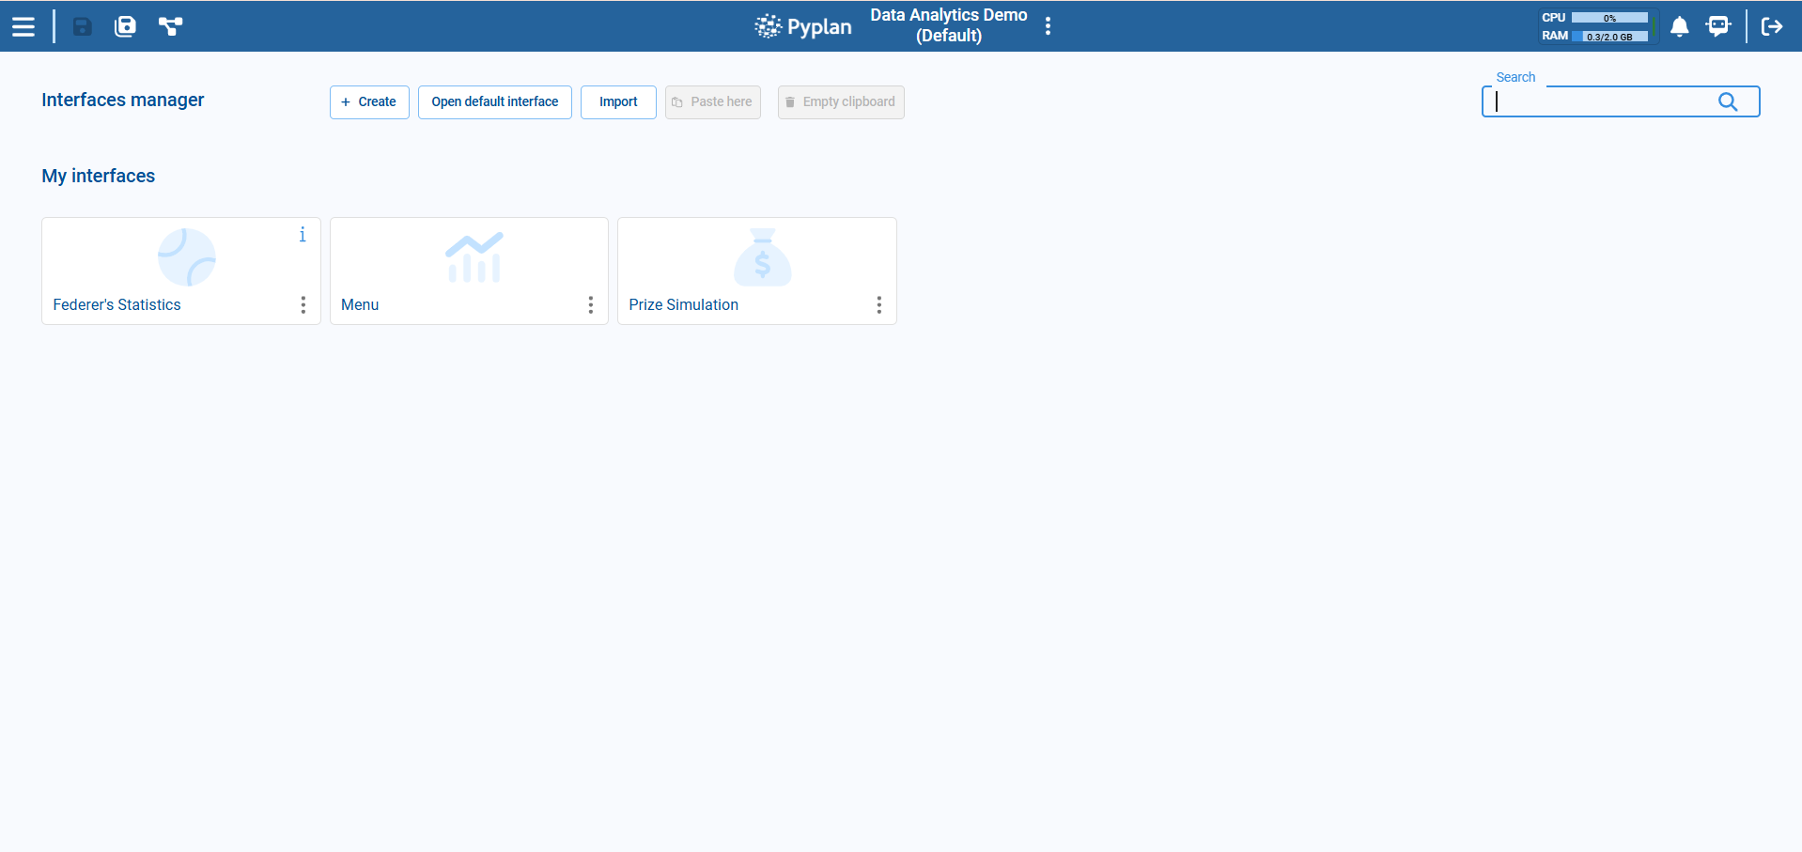Screen dimensions: 1802x852
Task: Show info for Federer's Statistics interface
Action: [x=303, y=235]
